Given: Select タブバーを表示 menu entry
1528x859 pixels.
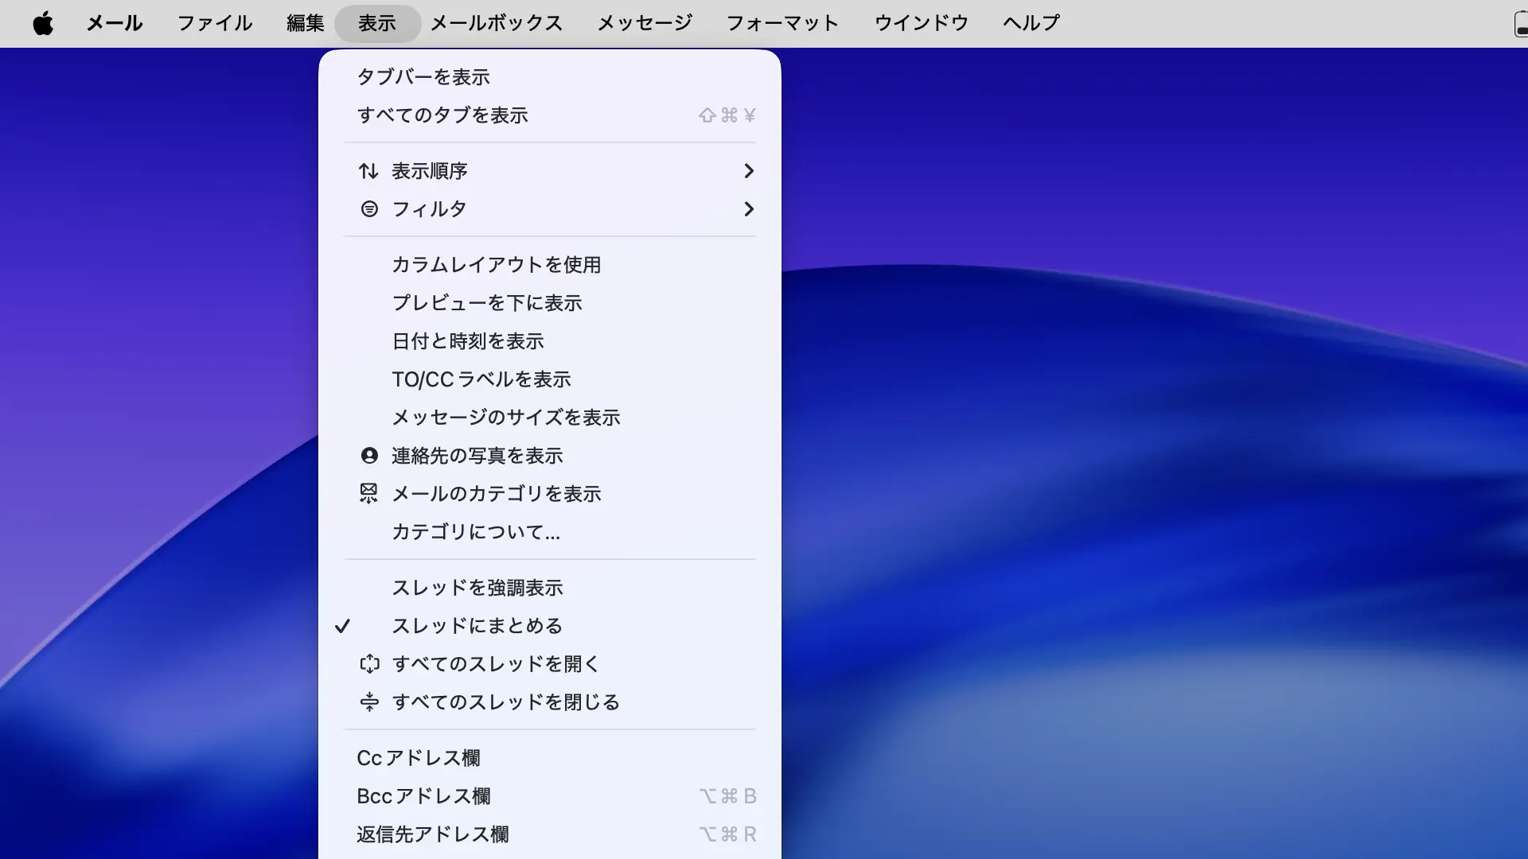Looking at the screenshot, I should click(423, 77).
